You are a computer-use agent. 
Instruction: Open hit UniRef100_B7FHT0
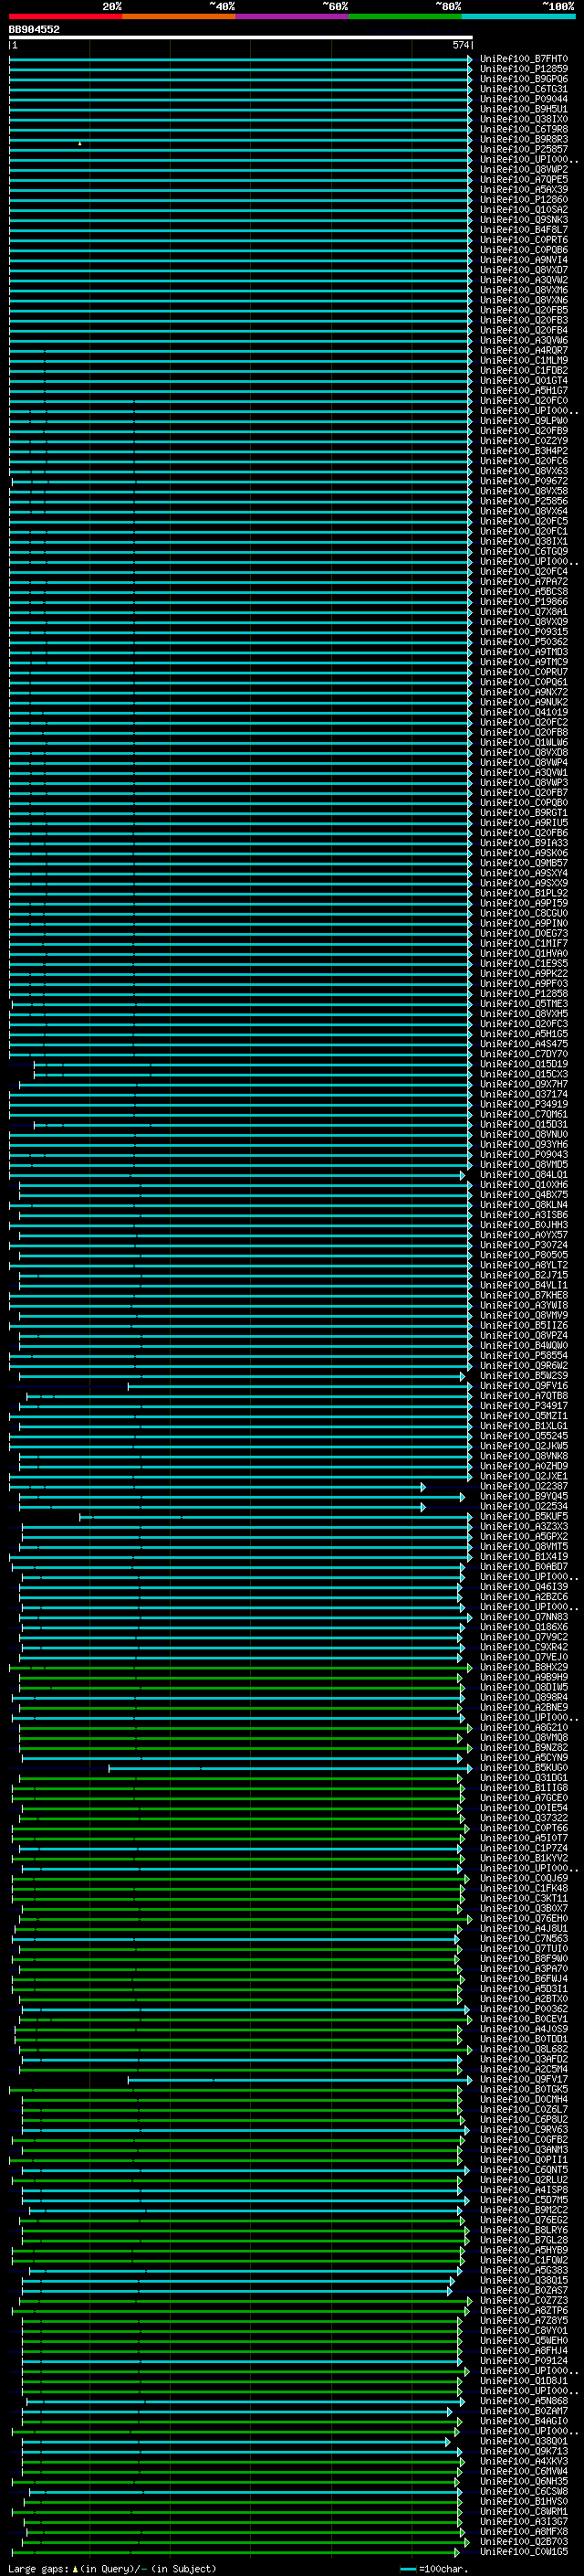click(x=524, y=59)
